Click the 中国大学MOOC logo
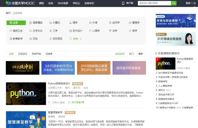The image size is (198, 128). [20, 3]
